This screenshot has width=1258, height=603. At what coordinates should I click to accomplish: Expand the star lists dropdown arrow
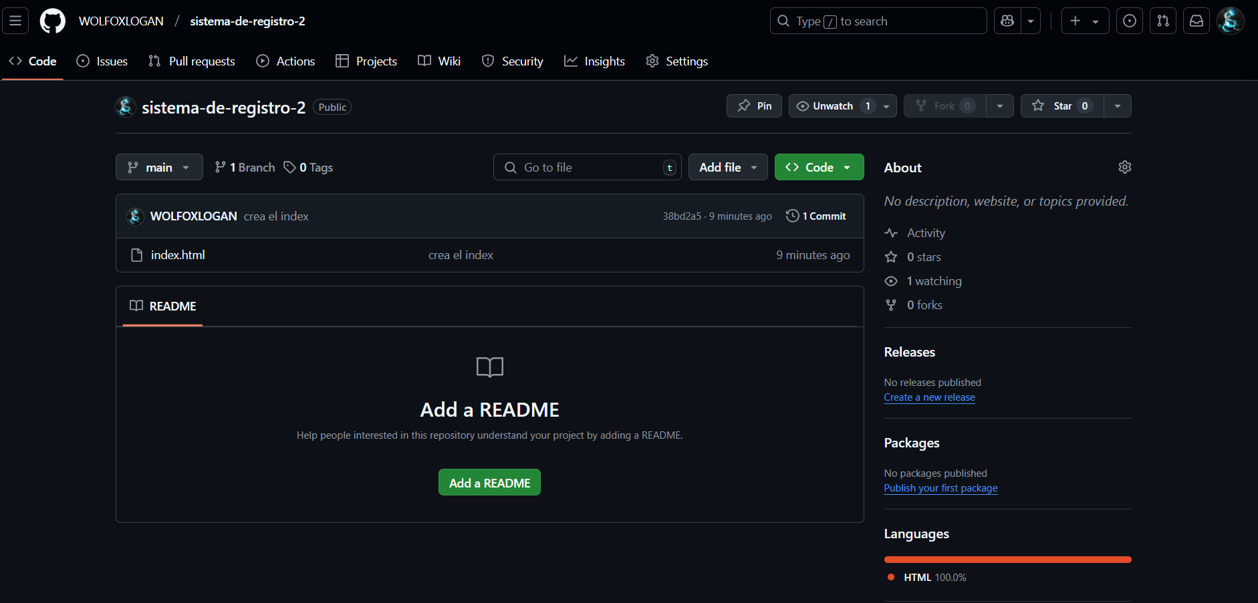pos(1118,106)
